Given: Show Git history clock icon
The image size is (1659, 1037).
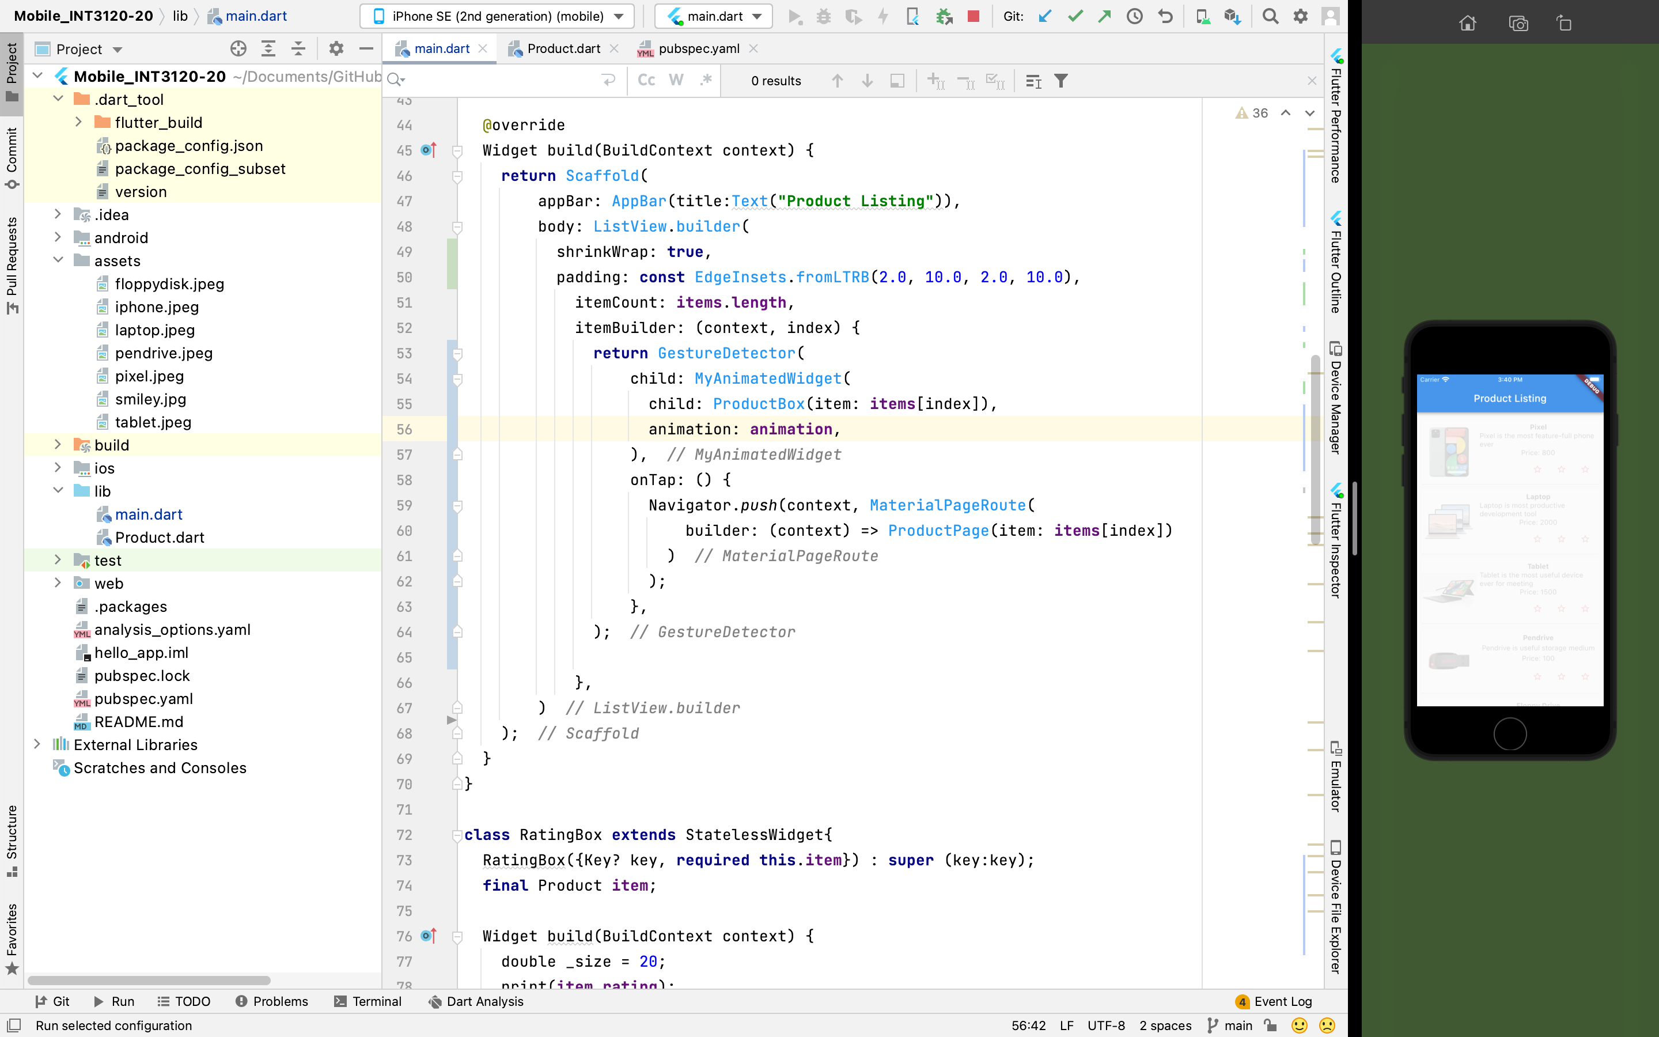Looking at the screenshot, I should 1135,16.
